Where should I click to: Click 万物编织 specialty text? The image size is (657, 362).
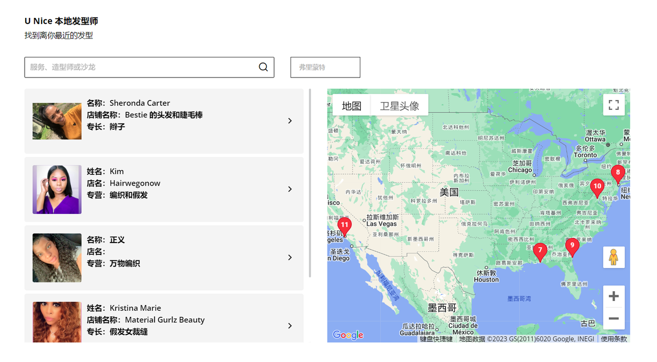[125, 264]
